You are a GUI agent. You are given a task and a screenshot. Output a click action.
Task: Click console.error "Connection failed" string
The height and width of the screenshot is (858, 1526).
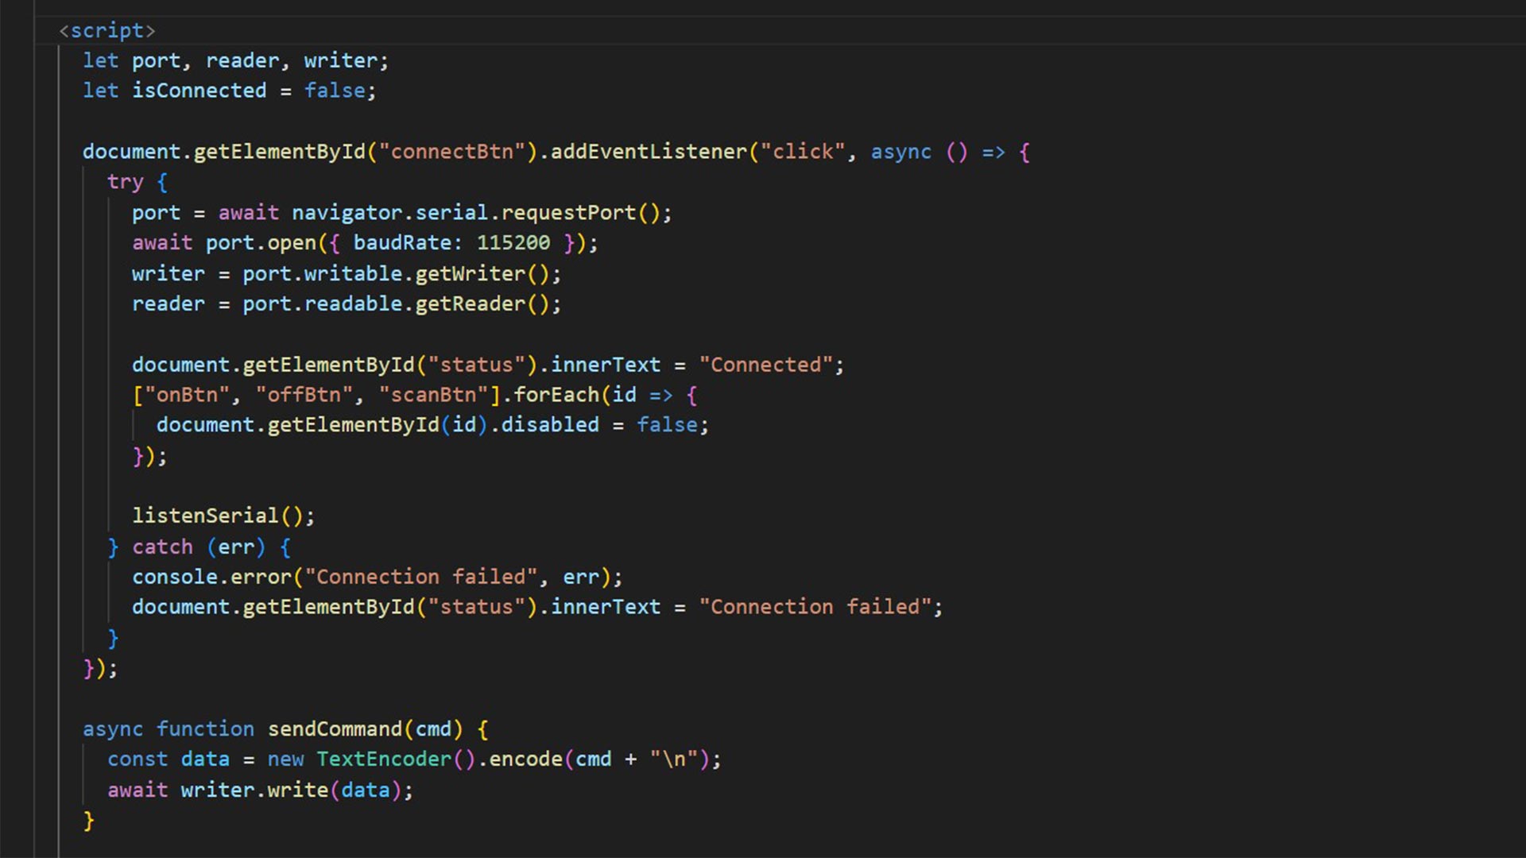tap(421, 578)
